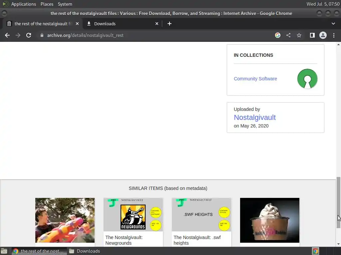Go back to the previous page

click(x=7, y=35)
